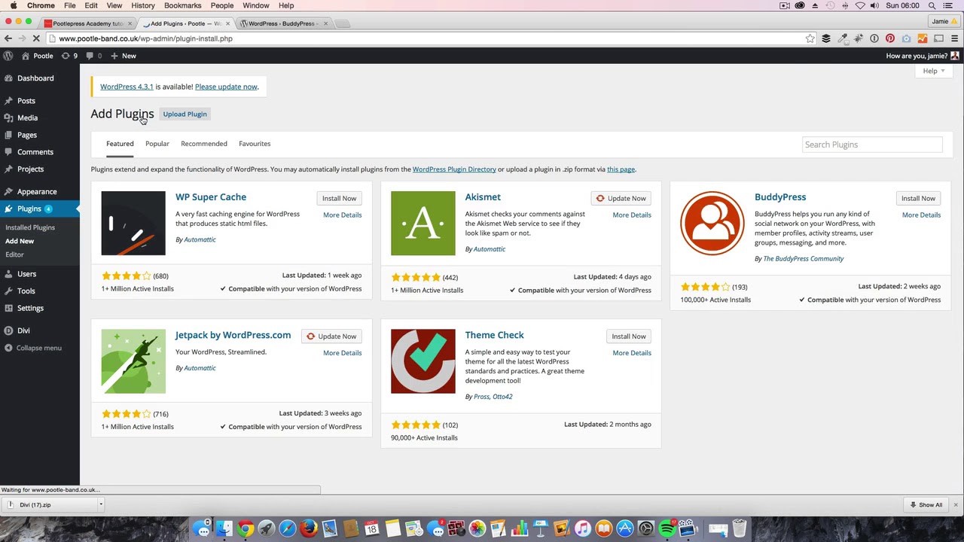View More Details for Akismet
This screenshot has width=964, height=542.
point(632,215)
